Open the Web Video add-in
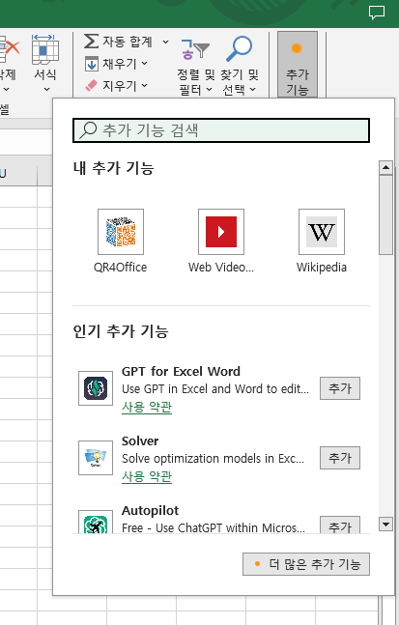This screenshot has height=625, width=399. [x=221, y=241]
